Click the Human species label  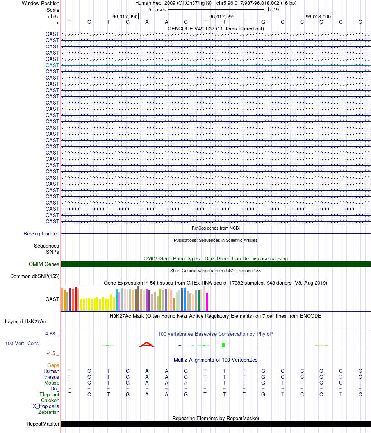pyautogui.click(x=51, y=371)
